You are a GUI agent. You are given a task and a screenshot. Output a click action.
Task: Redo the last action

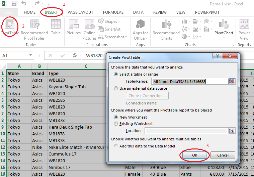point(37,3)
